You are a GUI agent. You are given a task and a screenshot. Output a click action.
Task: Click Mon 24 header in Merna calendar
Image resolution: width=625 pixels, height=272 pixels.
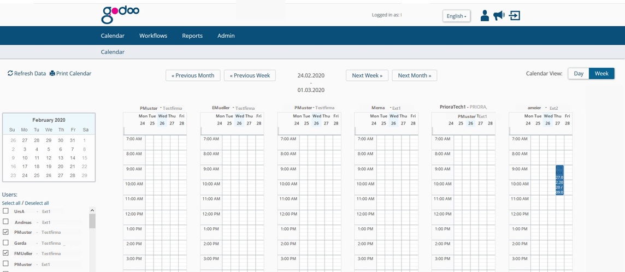pyautogui.click(x=374, y=120)
